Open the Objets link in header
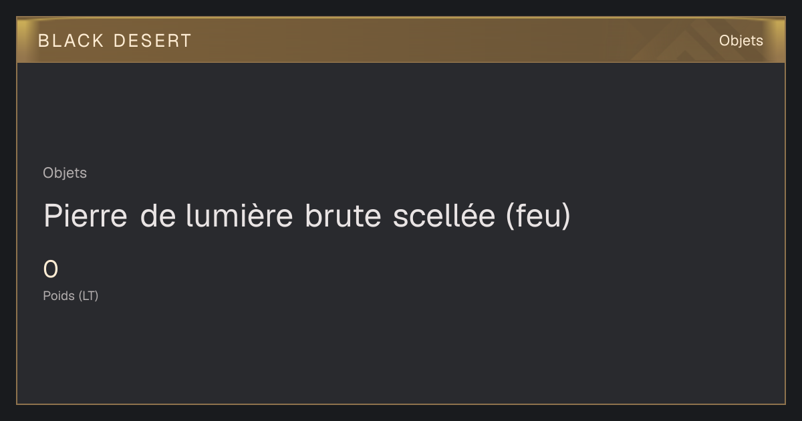802x421 pixels. pyautogui.click(x=741, y=41)
